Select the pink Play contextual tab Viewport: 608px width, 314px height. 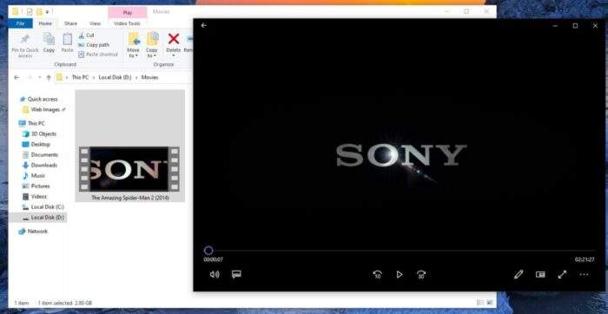coord(128,12)
